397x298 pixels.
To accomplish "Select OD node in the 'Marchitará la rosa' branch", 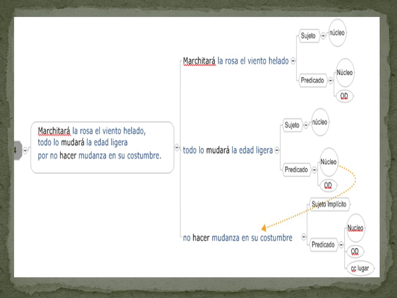I will click(344, 96).
